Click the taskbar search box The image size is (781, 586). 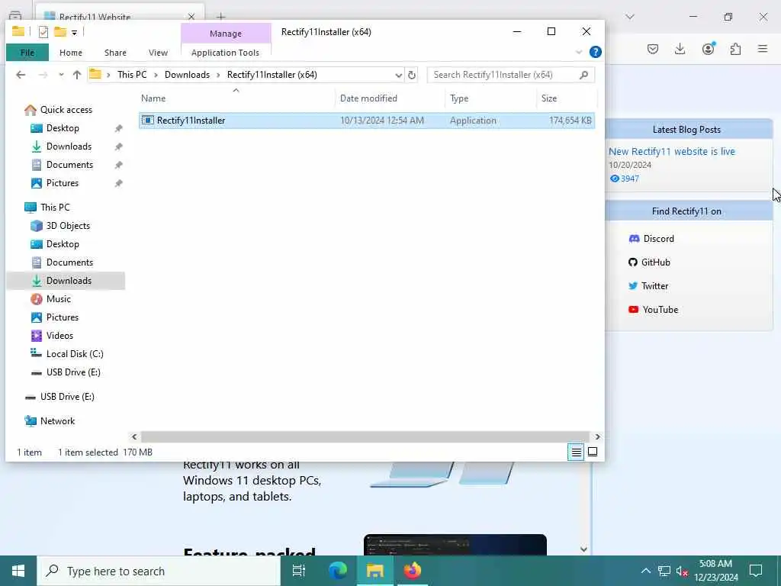point(159,571)
